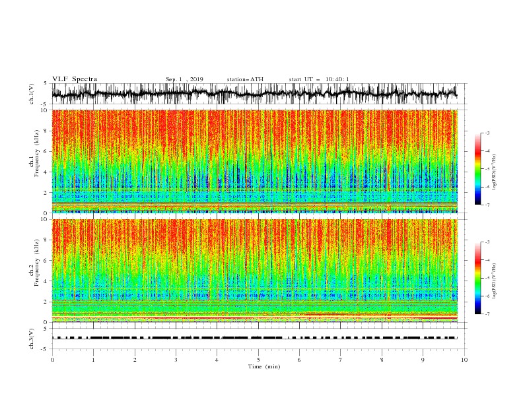Click time axis tick label '3'
The height and width of the screenshot is (404, 523).
coord(176,360)
